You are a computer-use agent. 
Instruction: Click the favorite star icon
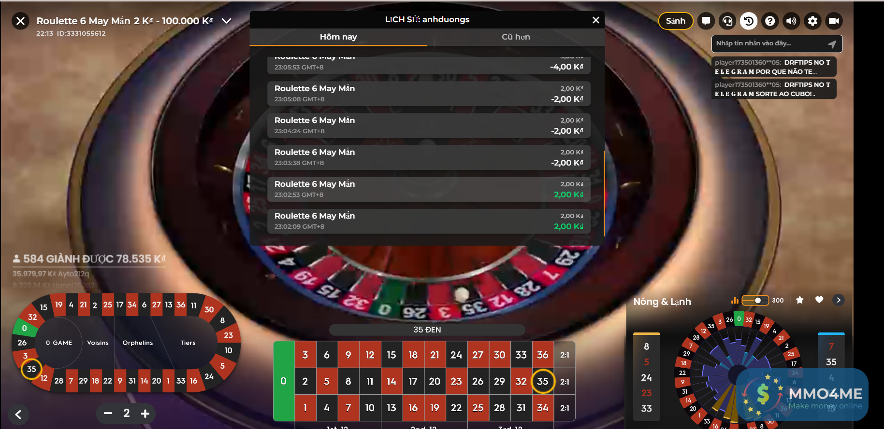[800, 300]
